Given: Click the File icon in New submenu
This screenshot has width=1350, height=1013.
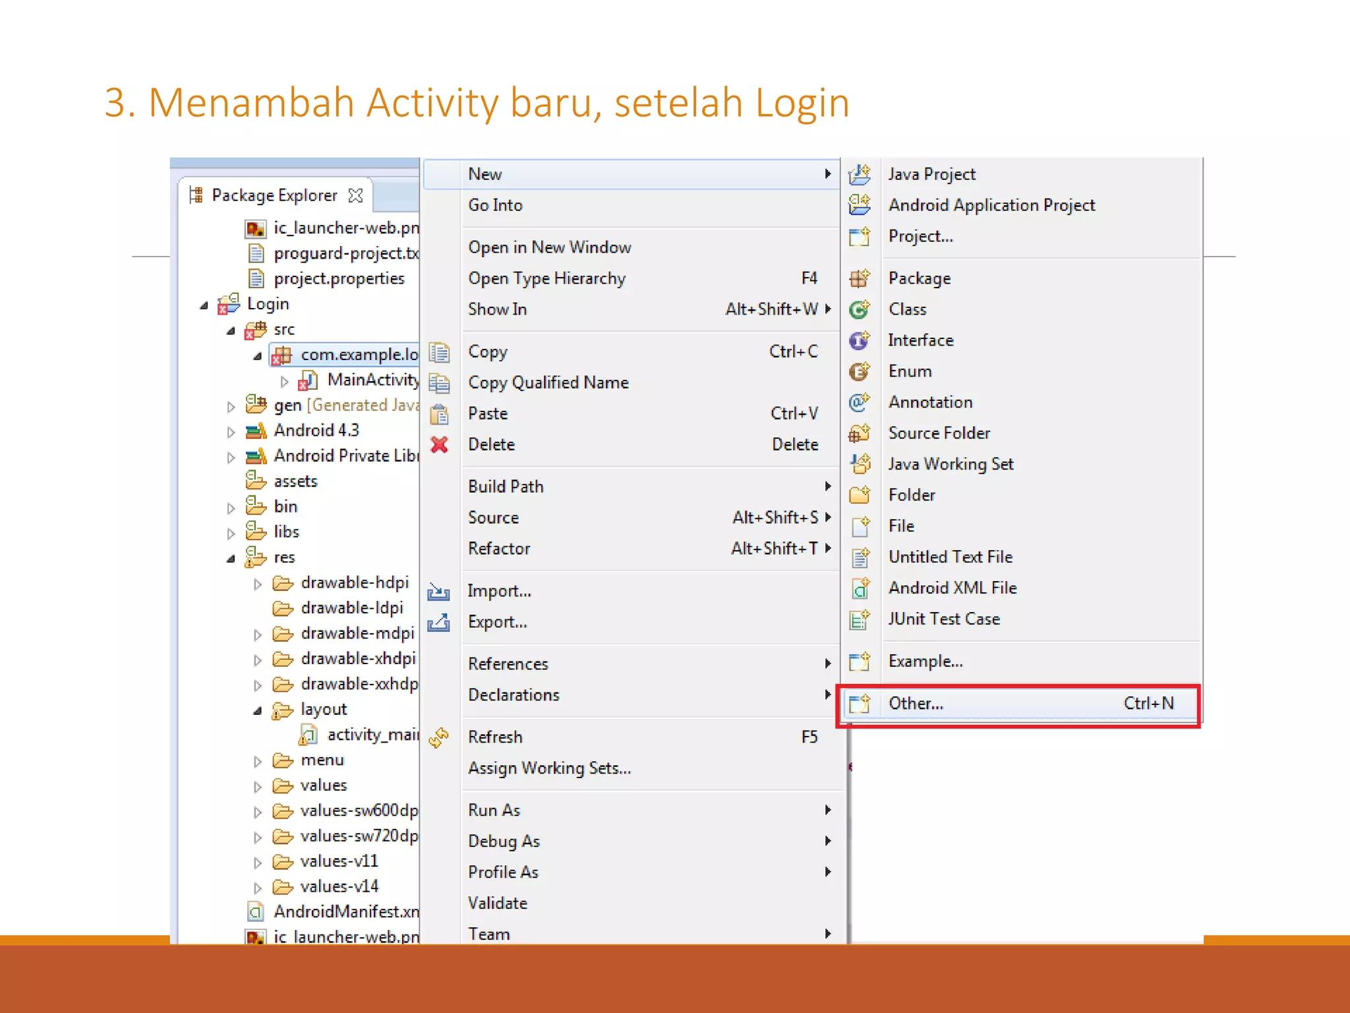Looking at the screenshot, I should 860,526.
